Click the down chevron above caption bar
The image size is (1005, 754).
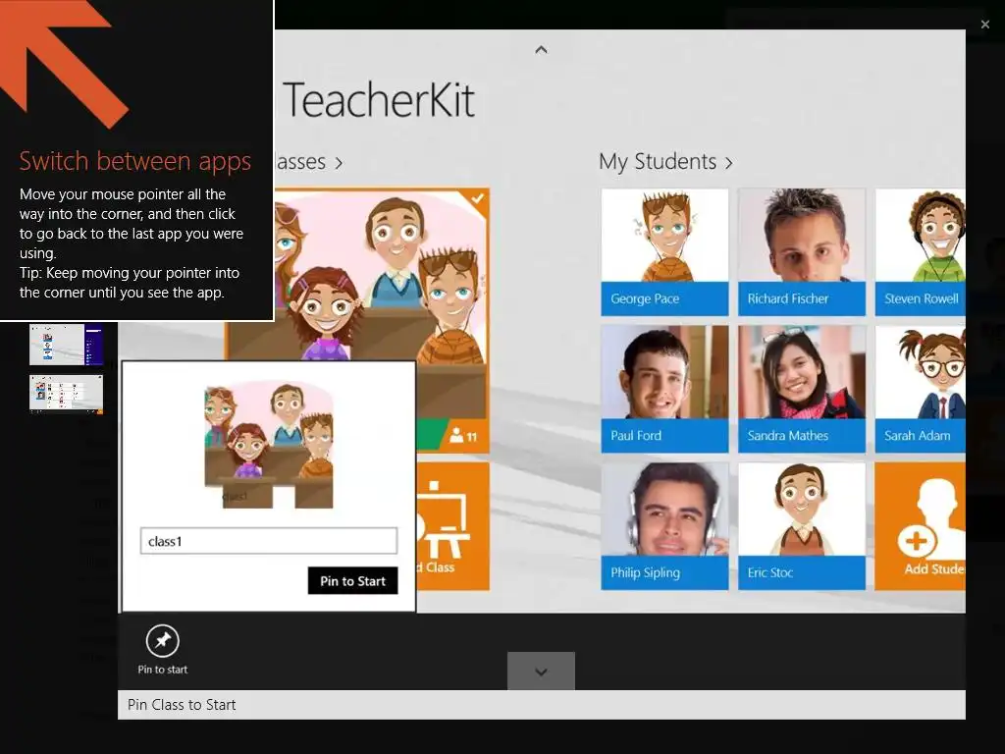click(541, 672)
